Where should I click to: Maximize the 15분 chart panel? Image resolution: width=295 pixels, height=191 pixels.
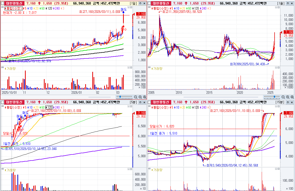click(288, 102)
